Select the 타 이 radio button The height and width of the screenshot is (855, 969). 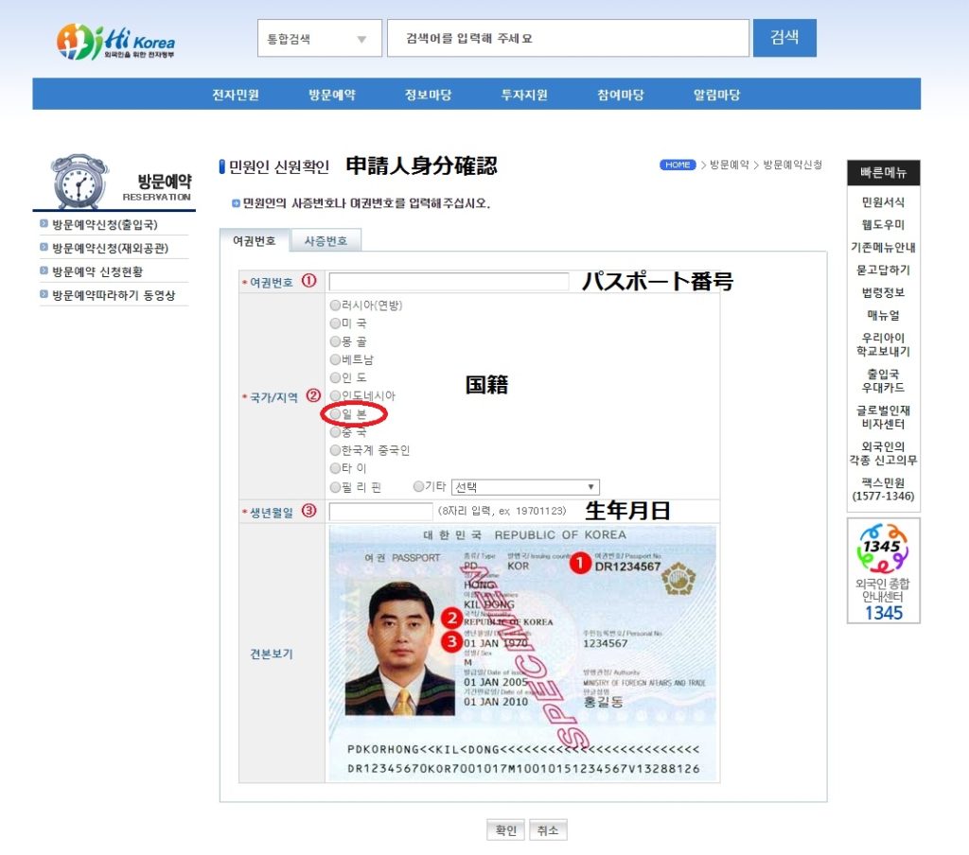pyautogui.click(x=335, y=468)
